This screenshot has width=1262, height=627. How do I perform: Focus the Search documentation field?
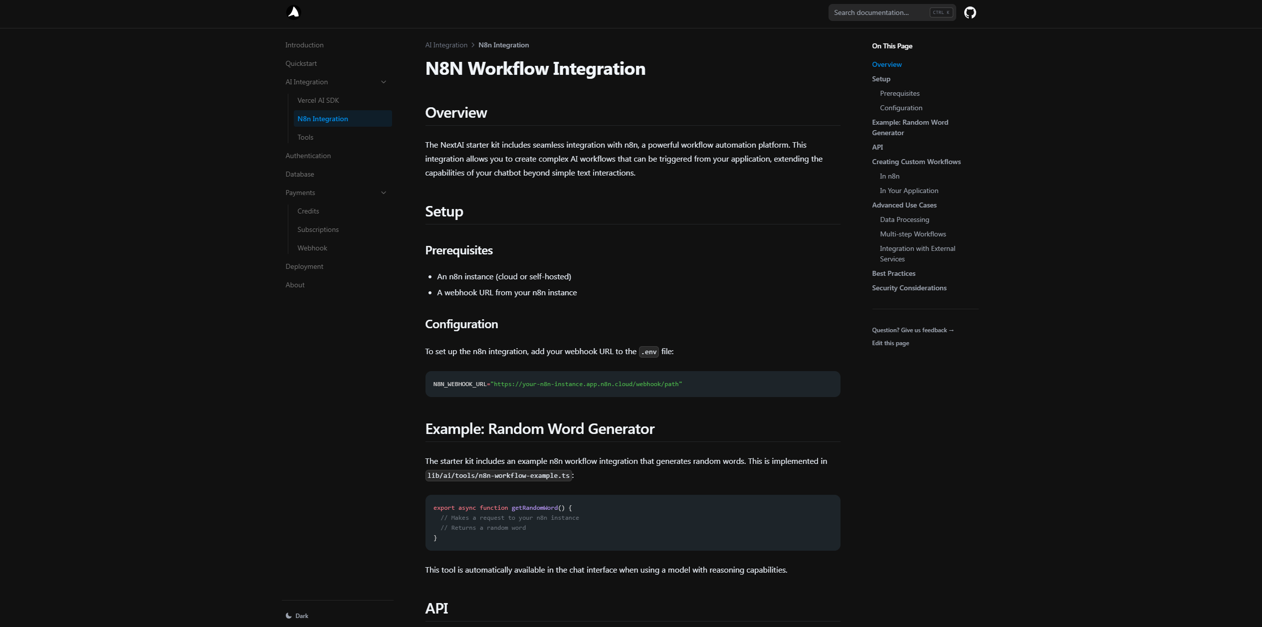(878, 12)
